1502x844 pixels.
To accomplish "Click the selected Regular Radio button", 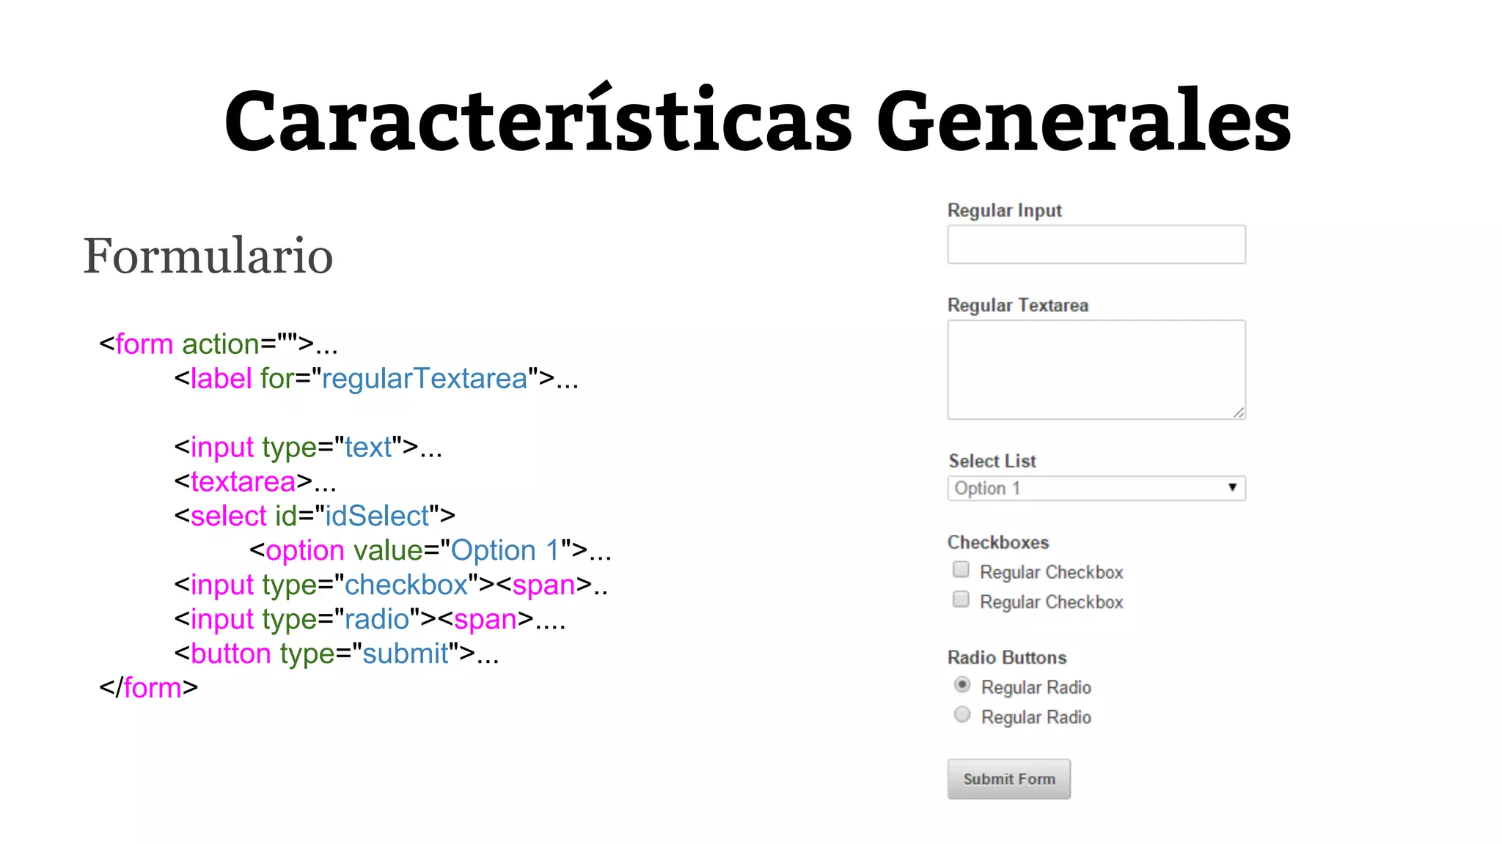I will click(962, 685).
